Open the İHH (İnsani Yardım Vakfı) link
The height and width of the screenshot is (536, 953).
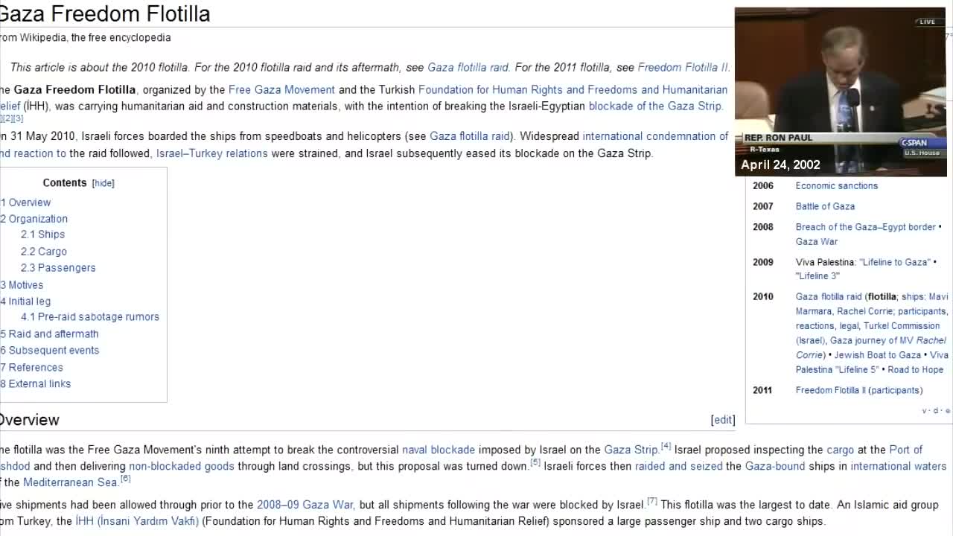click(137, 521)
